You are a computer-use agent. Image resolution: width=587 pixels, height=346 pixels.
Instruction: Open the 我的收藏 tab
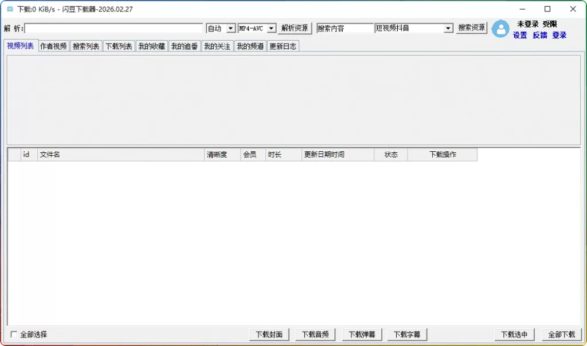coord(152,46)
